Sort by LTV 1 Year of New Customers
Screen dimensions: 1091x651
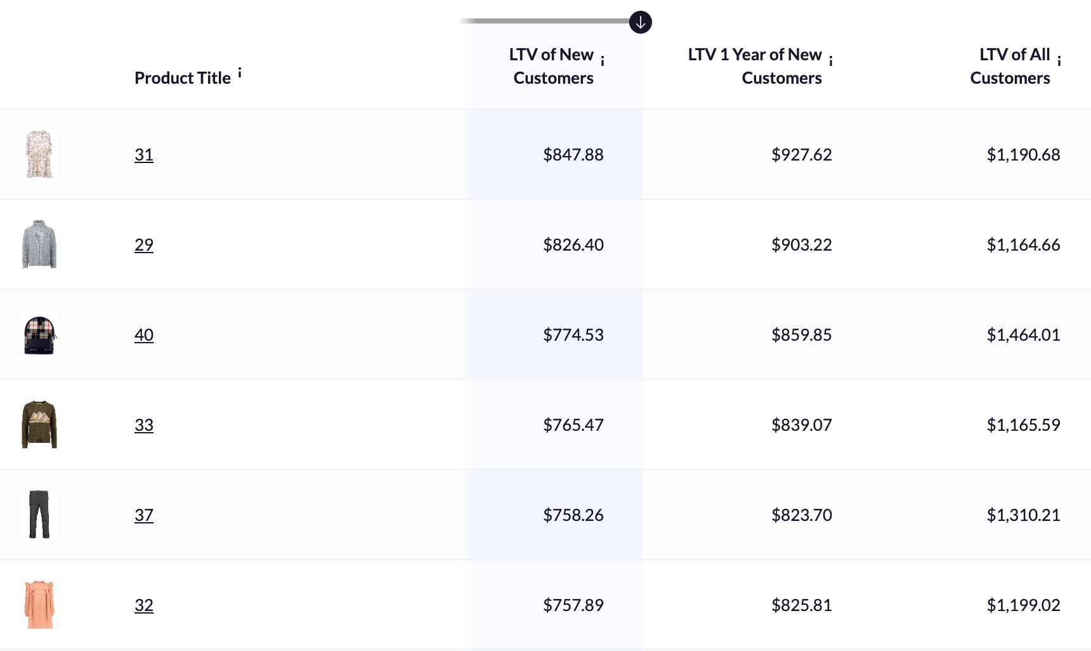pos(755,66)
